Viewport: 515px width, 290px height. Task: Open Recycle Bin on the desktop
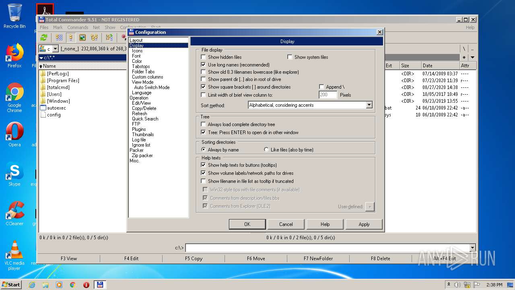14,16
